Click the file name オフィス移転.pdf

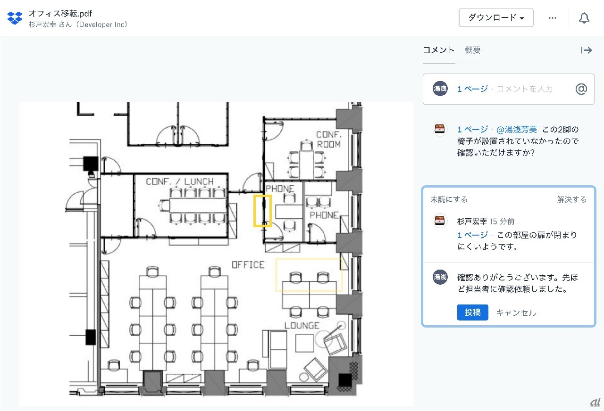60,13
